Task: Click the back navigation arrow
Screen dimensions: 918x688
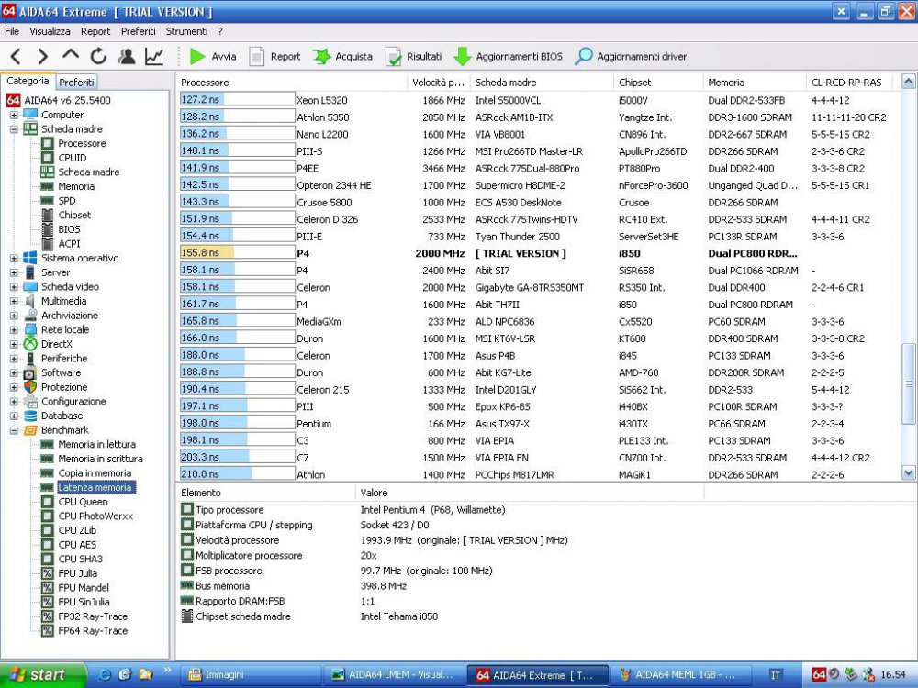Action: coord(14,55)
